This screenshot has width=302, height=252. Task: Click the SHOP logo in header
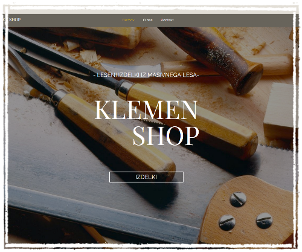click(x=14, y=19)
